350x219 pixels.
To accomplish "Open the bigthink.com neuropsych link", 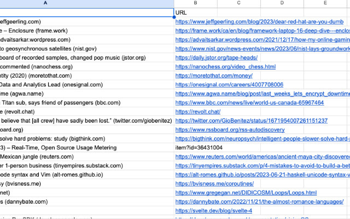I will coord(262,139).
